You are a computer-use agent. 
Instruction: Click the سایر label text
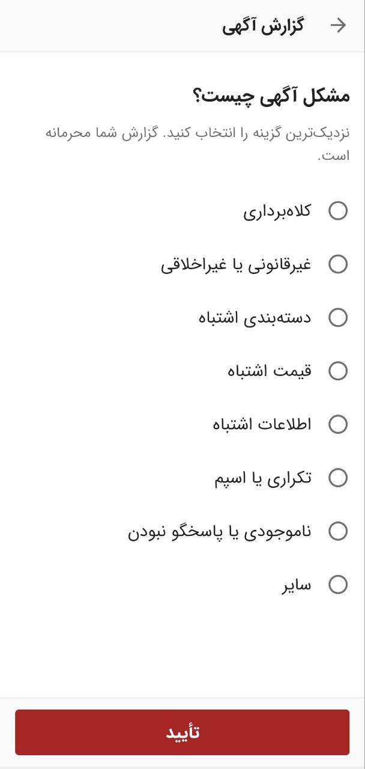click(297, 585)
